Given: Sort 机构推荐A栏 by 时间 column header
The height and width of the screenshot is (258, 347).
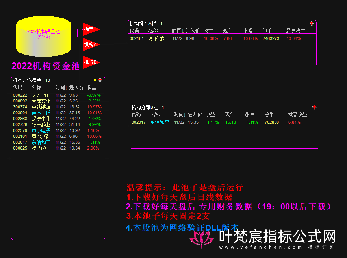Looking at the screenshot, I should pos(178,31).
